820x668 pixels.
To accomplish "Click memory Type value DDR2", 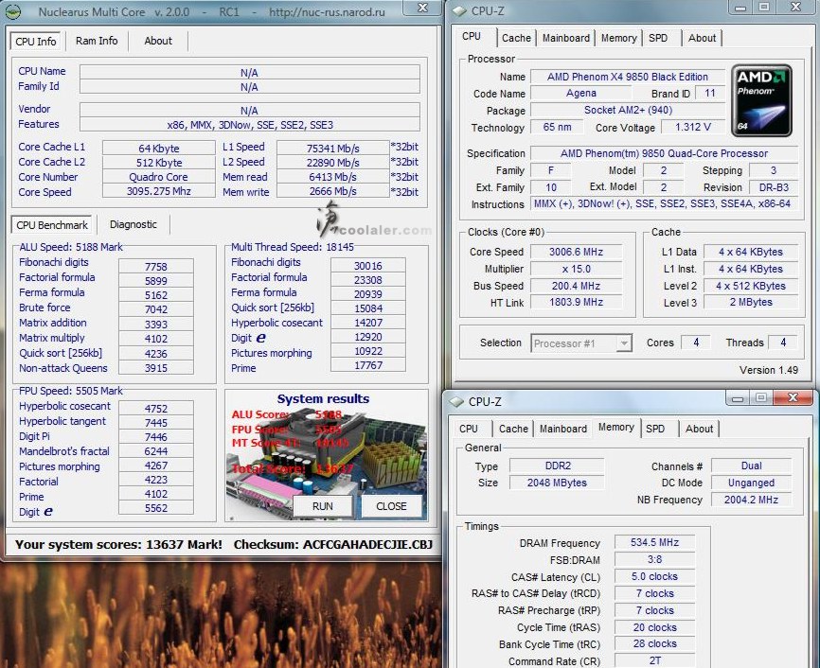I will click(x=558, y=466).
